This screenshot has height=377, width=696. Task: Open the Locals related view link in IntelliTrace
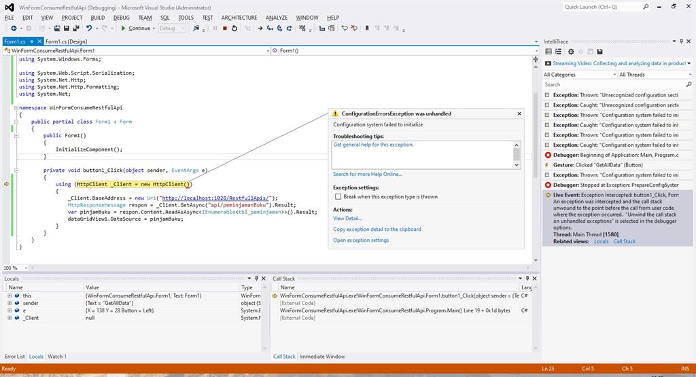tap(601, 241)
